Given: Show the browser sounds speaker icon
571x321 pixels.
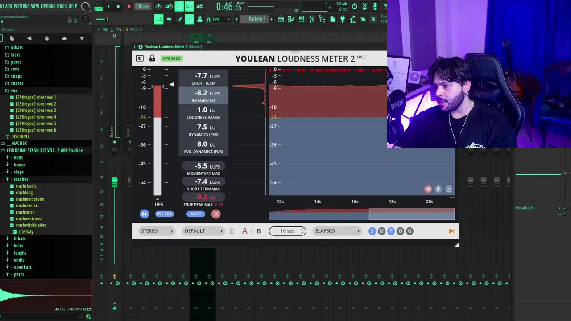Looking at the screenshot, I should pyautogui.click(x=29, y=38).
